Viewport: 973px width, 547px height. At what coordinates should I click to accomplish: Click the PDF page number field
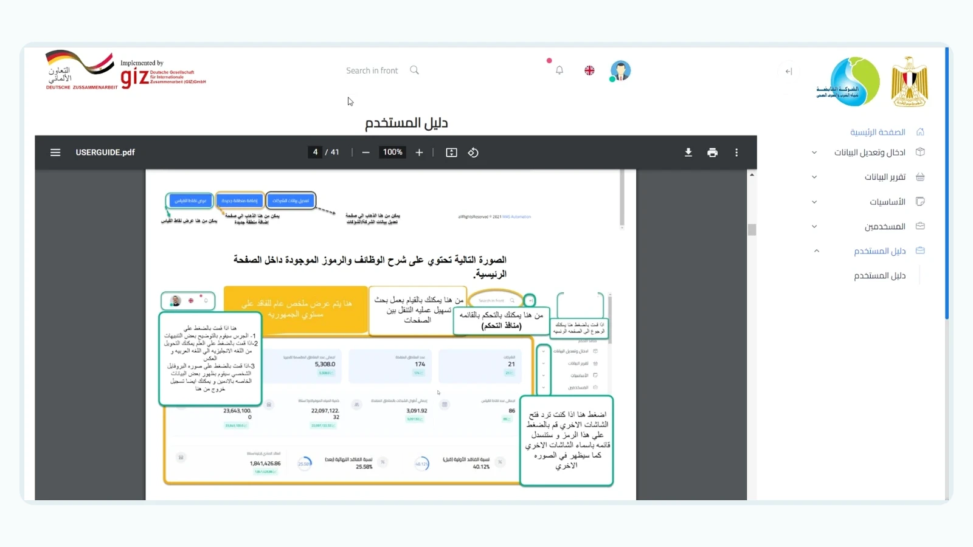(x=315, y=152)
